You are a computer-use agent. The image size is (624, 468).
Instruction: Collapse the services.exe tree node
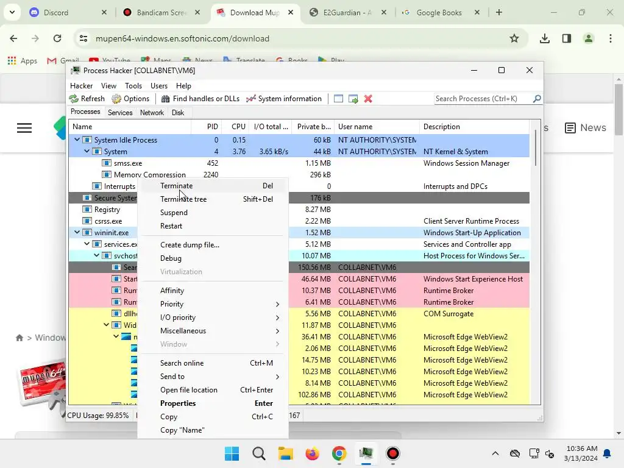(87, 244)
